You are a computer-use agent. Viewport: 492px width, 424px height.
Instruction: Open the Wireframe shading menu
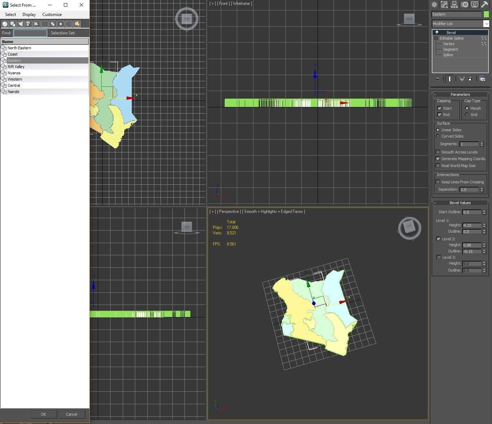[241, 3]
